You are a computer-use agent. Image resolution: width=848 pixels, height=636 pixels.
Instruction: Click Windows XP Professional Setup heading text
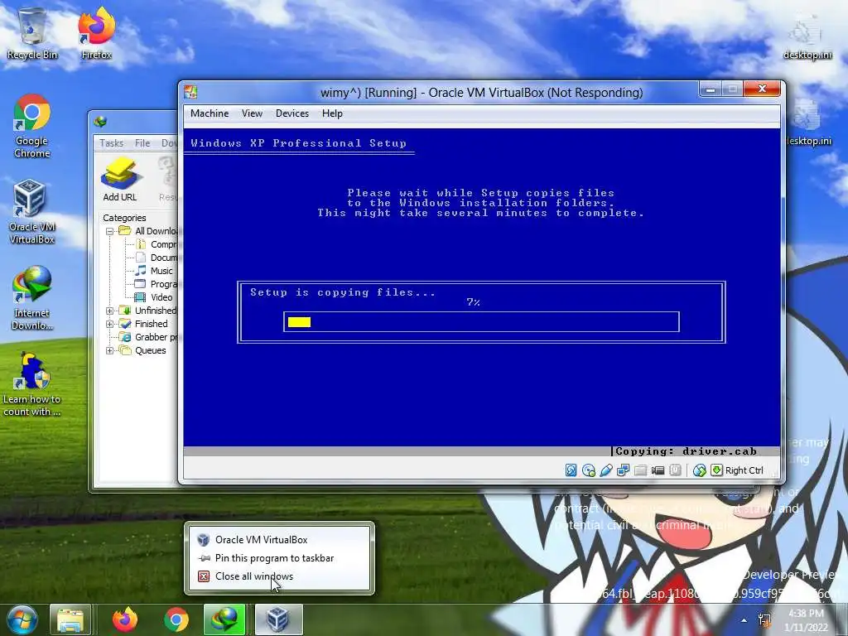[x=298, y=143]
